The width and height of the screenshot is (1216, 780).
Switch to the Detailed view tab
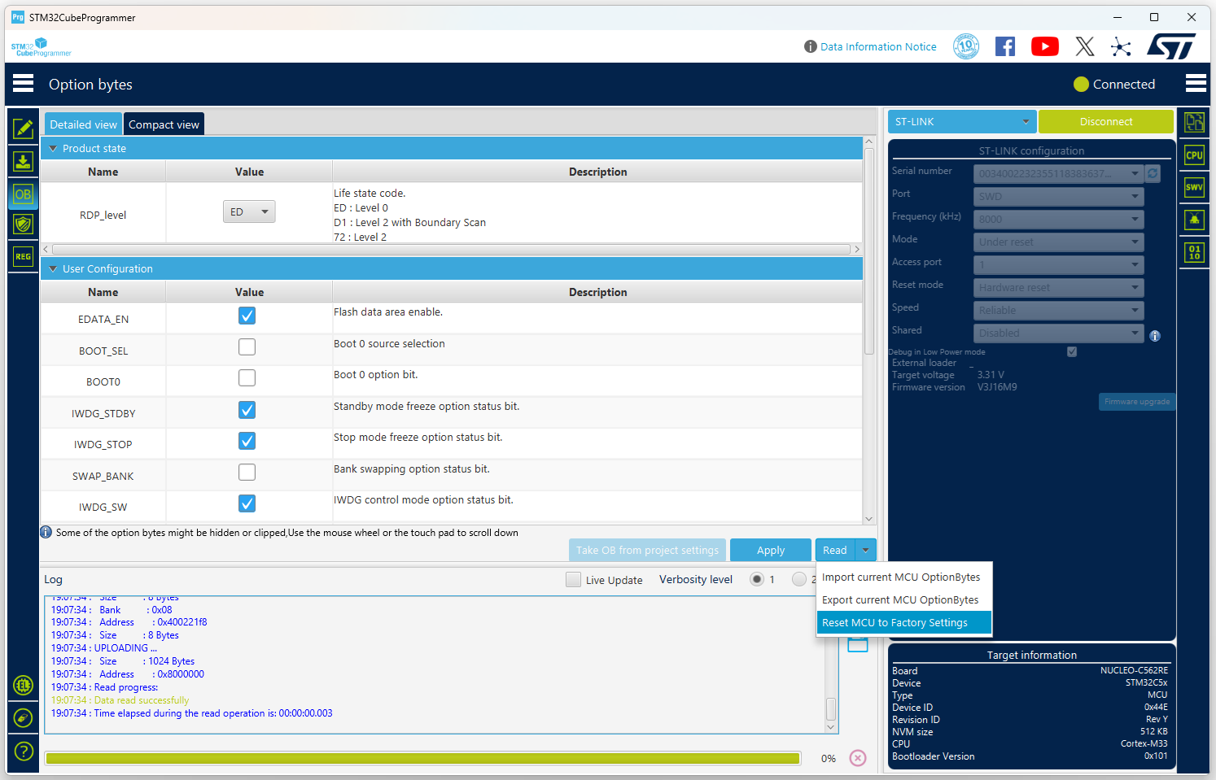[83, 124]
